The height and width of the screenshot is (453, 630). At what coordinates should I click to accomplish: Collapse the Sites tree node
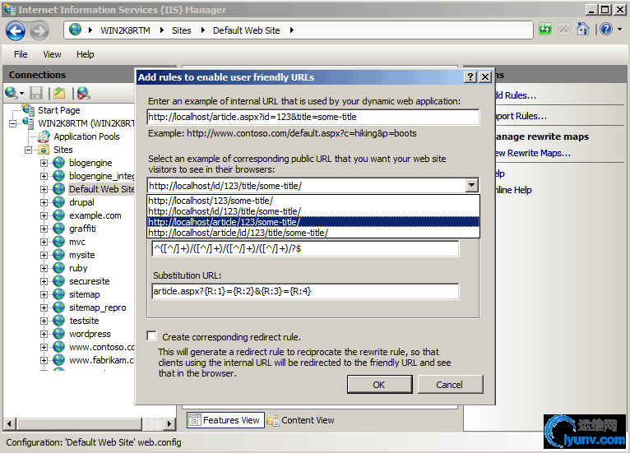point(28,150)
